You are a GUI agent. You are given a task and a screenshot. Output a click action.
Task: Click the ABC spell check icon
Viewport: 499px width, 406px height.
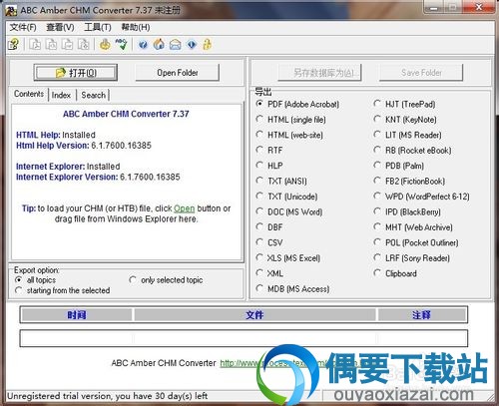click(x=122, y=44)
